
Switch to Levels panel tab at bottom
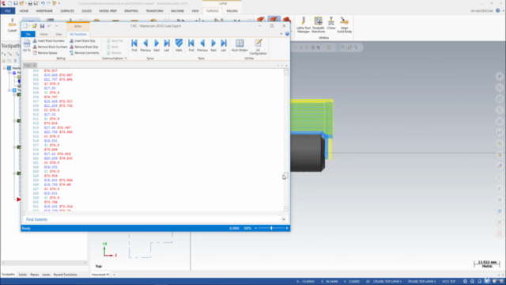click(46, 275)
